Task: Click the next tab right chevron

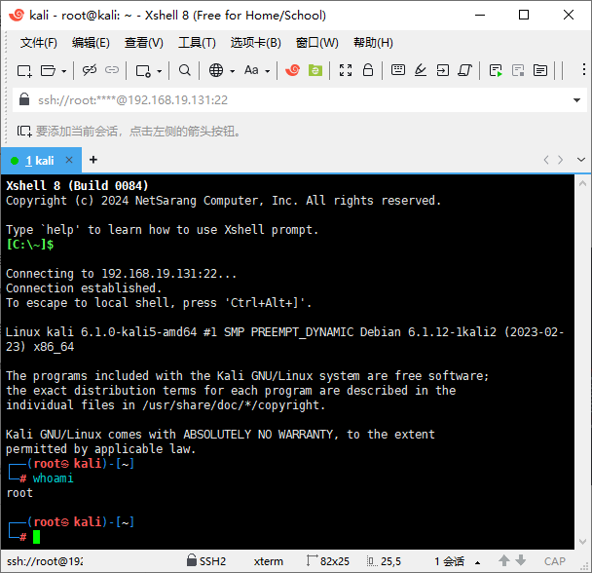Action: click(x=560, y=160)
